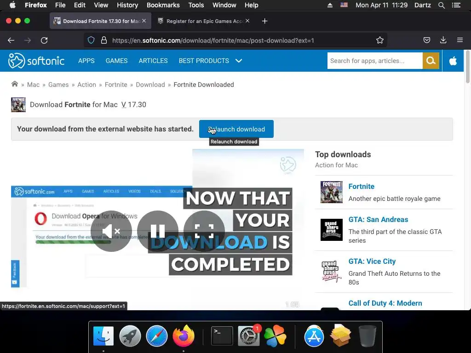This screenshot has width=471, height=353.
Task: Open the Firefox downloads panel
Action: point(443,40)
